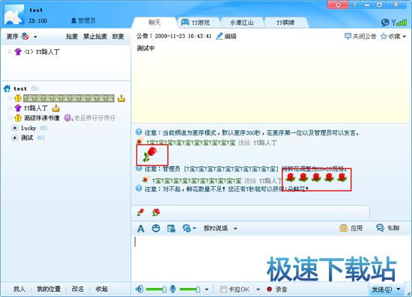412x297 pixels.
Task: Click the screenshot capture icon in toolbar
Action: 171,228
